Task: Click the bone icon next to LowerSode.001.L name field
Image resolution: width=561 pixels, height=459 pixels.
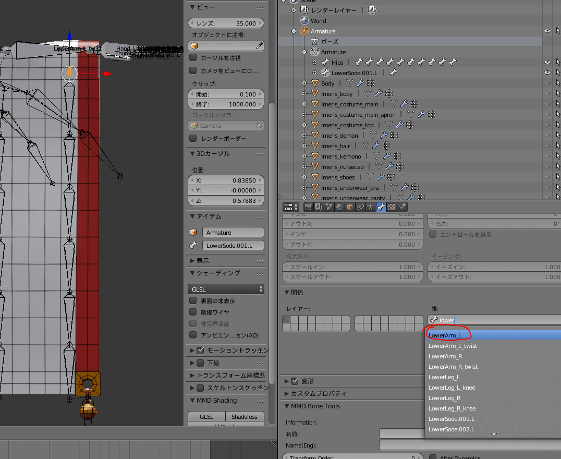Action: click(x=193, y=245)
